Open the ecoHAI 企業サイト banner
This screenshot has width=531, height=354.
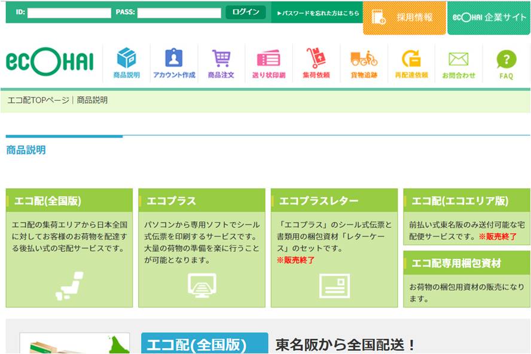click(489, 17)
